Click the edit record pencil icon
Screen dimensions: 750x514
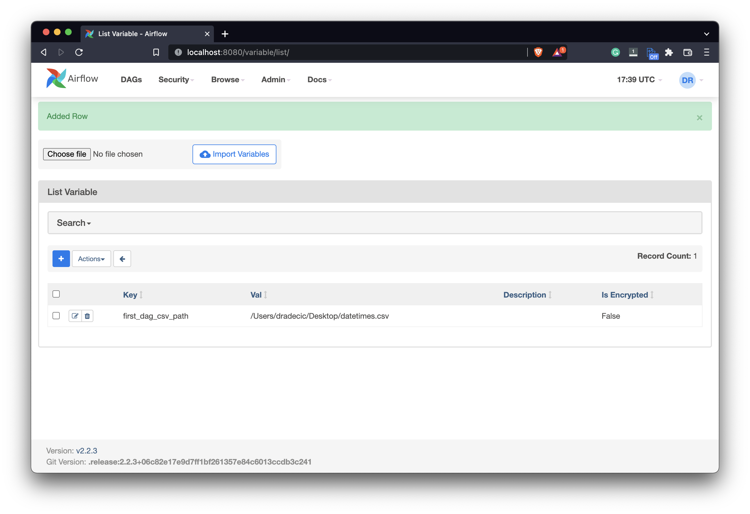[x=75, y=316]
